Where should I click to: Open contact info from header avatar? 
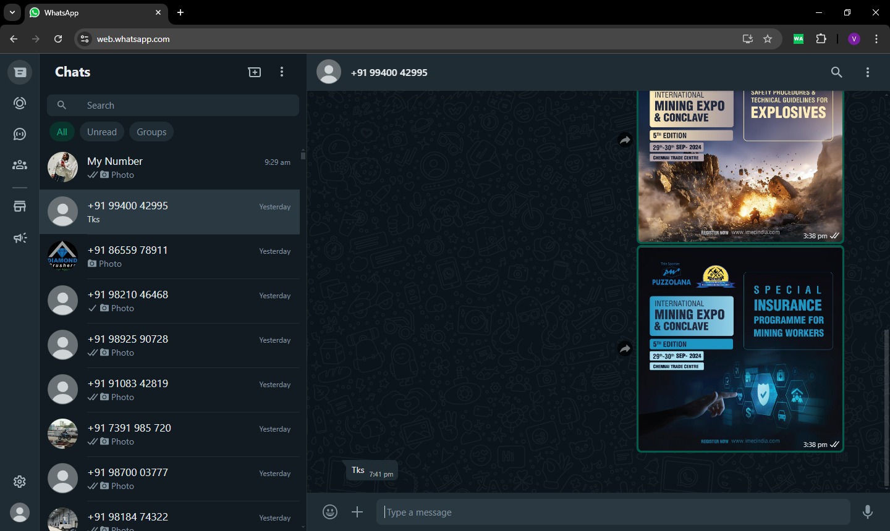[x=329, y=72]
